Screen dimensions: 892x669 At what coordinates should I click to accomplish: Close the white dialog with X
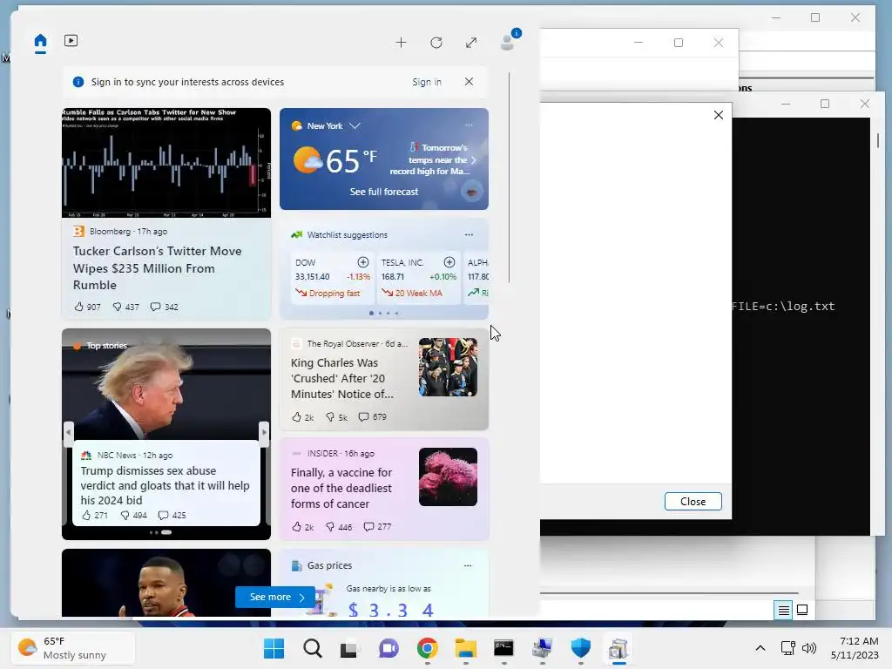coord(719,115)
